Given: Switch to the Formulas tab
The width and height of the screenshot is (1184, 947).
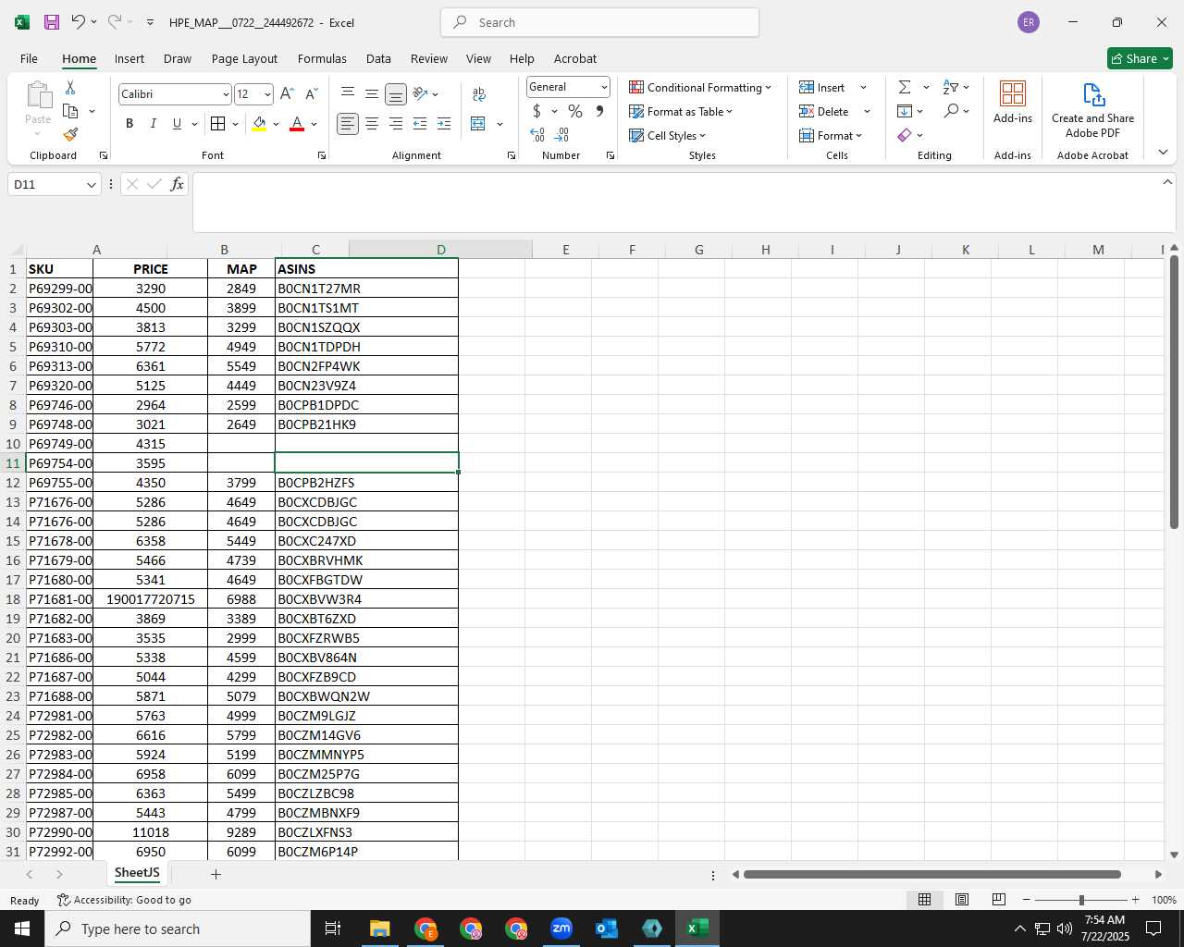Looking at the screenshot, I should coord(322,58).
